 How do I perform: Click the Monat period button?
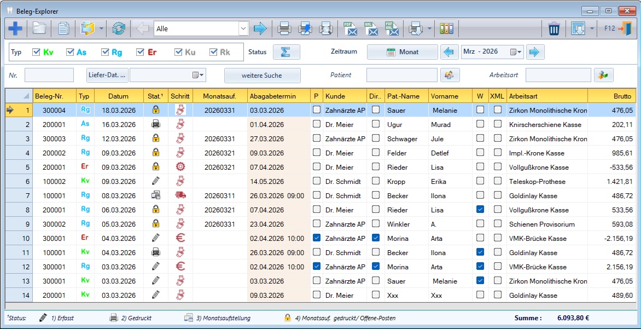(403, 52)
